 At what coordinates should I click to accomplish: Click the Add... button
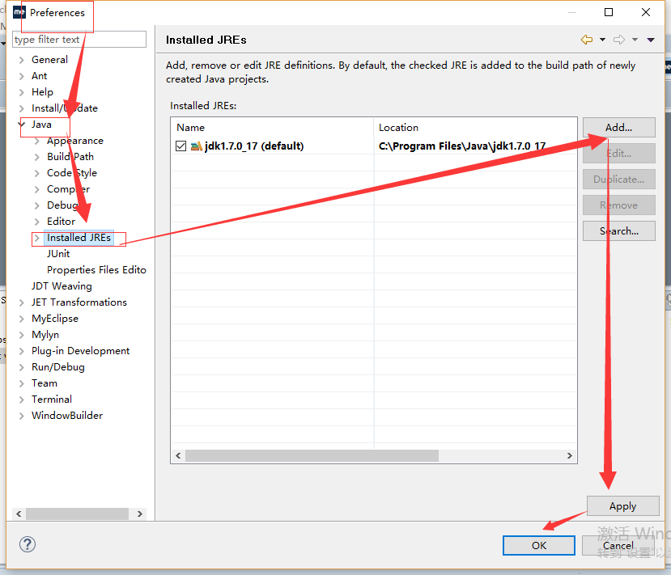coord(618,128)
